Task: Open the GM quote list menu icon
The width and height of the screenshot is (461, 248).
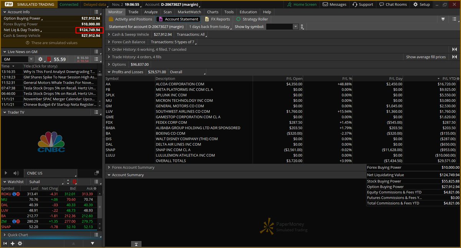Action: [x=96, y=59]
